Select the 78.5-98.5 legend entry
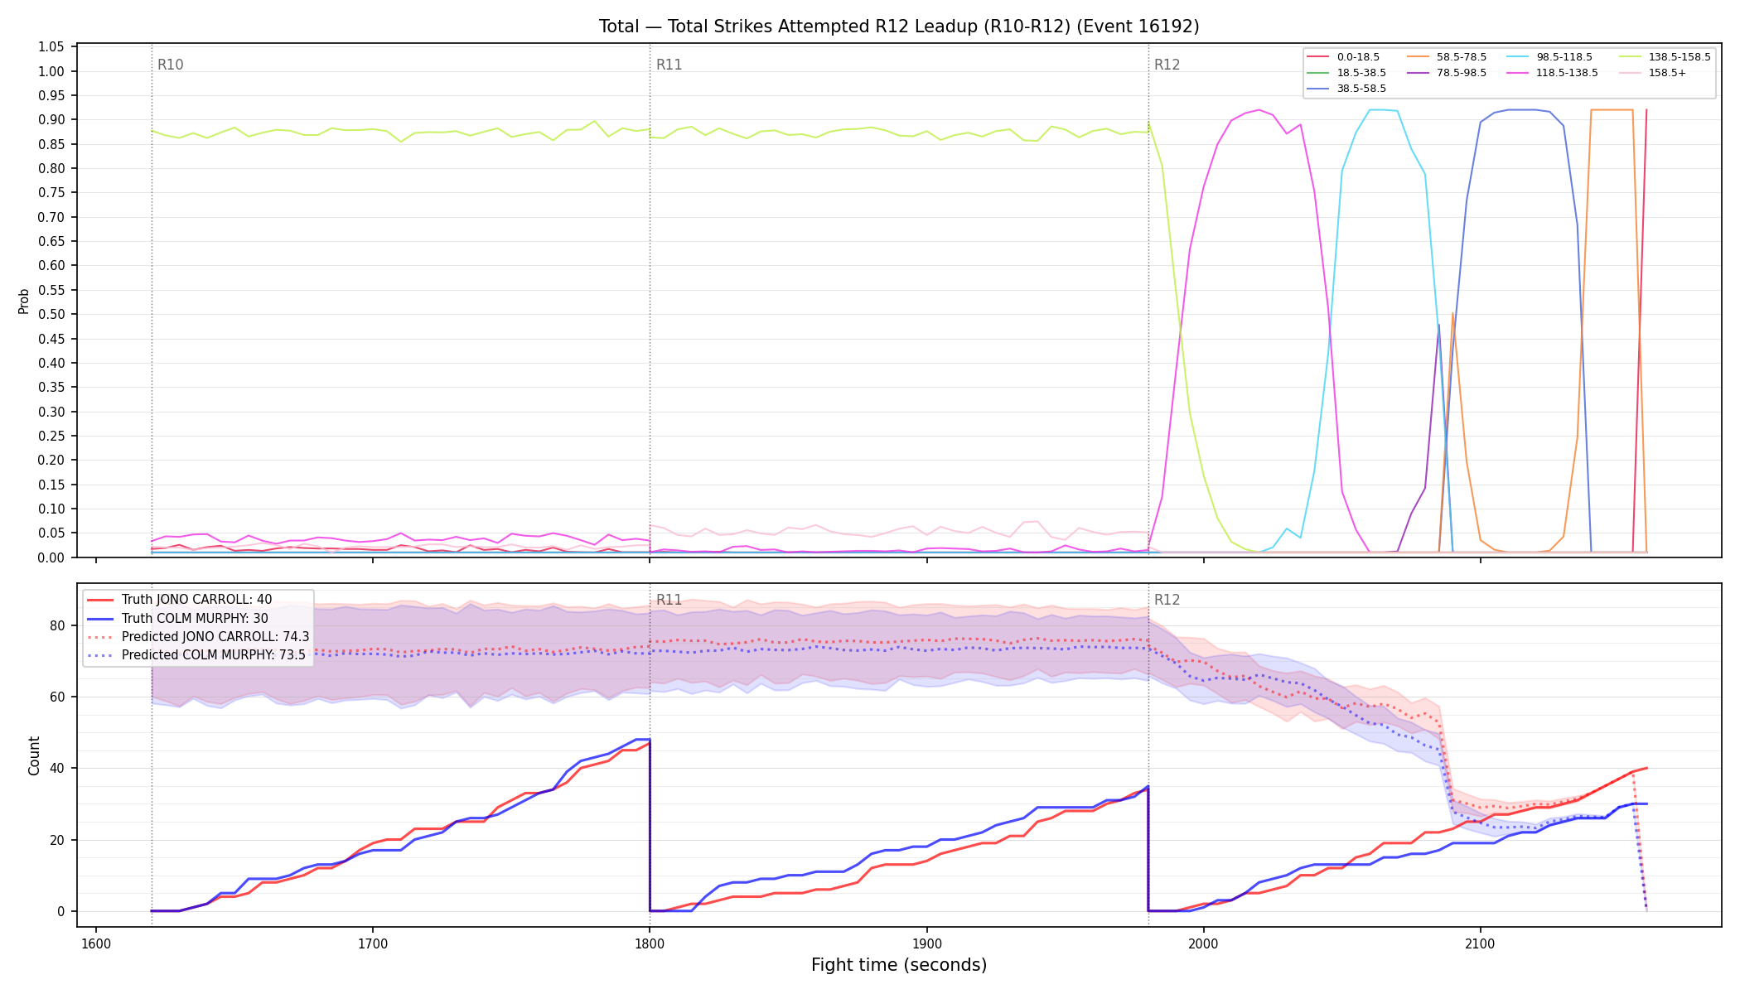Viewport: 1740px width, 994px height. click(x=1447, y=73)
